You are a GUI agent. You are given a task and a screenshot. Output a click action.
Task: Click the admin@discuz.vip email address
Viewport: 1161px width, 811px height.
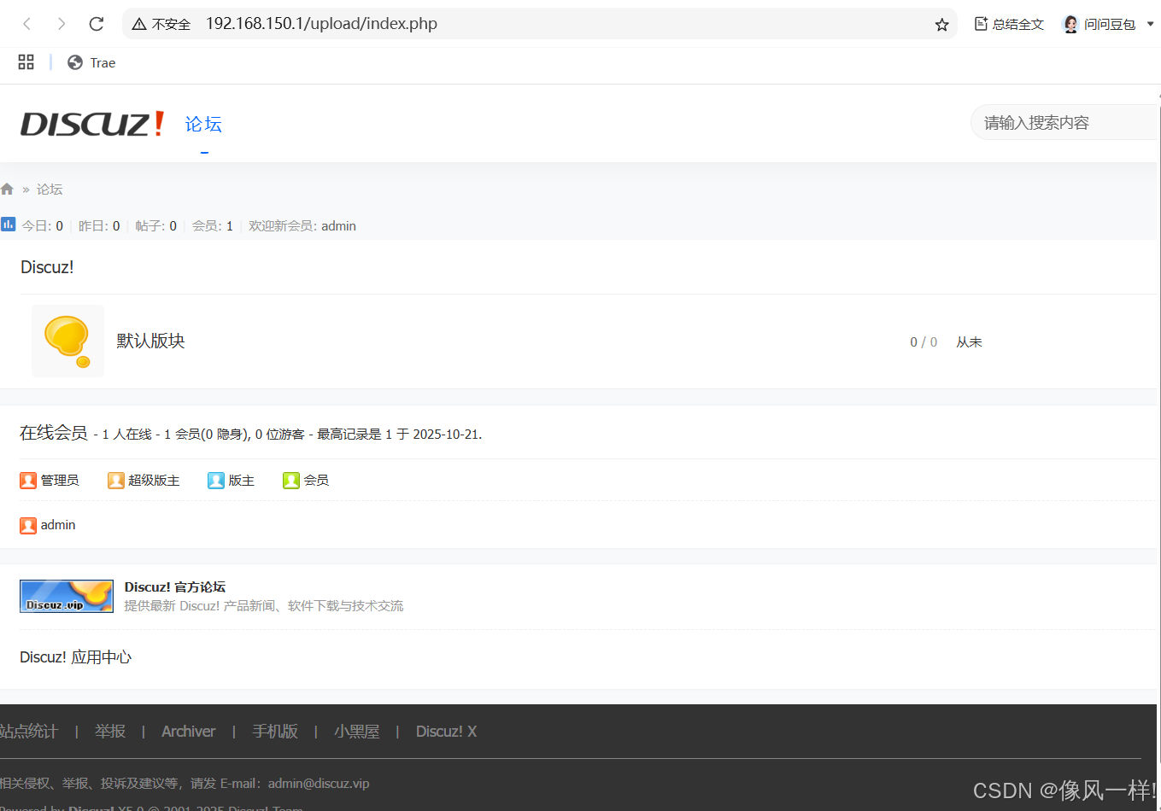[319, 784]
